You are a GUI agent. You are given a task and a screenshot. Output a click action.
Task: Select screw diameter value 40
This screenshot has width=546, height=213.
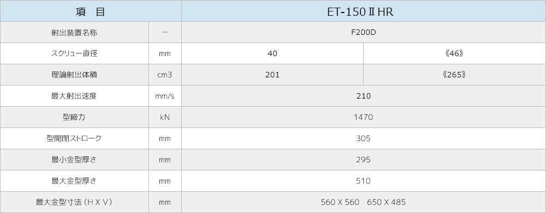click(272, 53)
